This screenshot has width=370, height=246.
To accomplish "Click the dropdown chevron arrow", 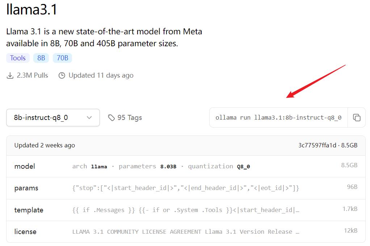I will (x=89, y=118).
